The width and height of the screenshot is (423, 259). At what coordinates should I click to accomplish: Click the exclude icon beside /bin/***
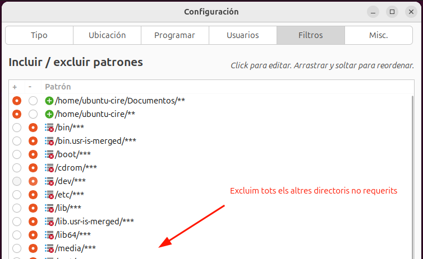click(49, 128)
